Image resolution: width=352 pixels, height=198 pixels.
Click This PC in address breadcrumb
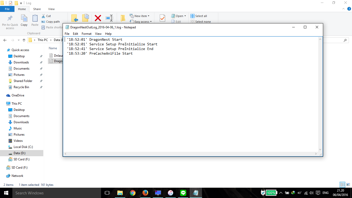[x=43, y=40]
